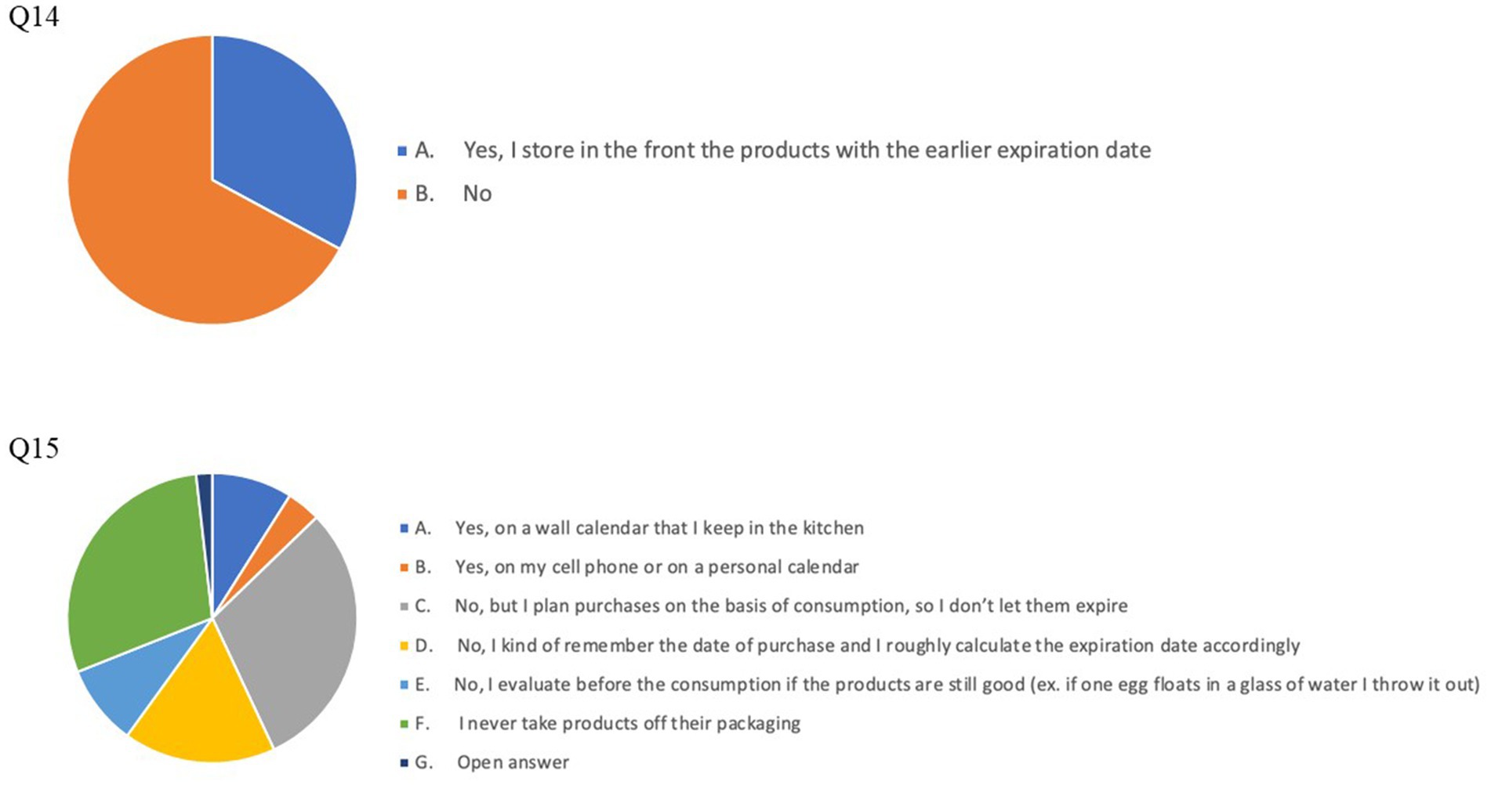The image size is (1491, 785).
Task: Select the blue slice in Q14 pie
Action: 282,133
